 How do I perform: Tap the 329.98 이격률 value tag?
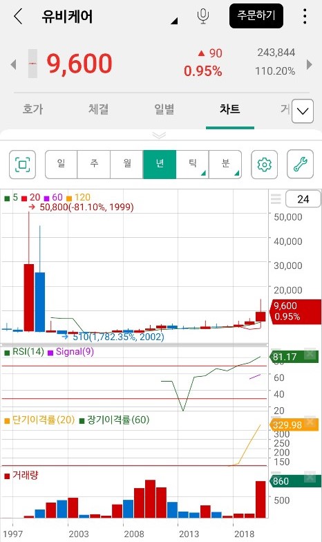click(x=294, y=424)
